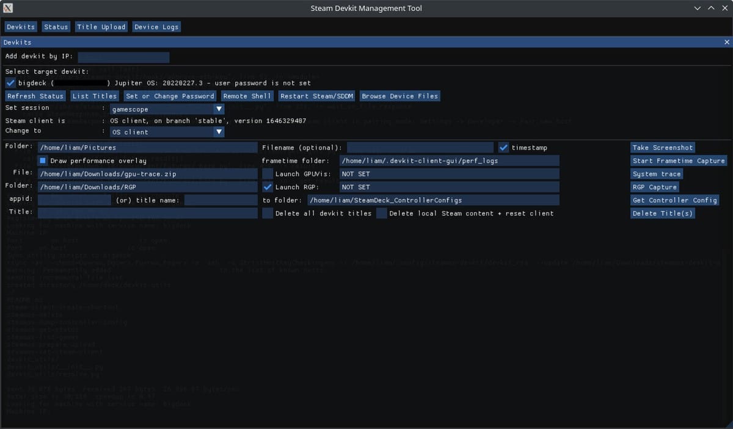Open the Devkits tab
The image size is (733, 429).
tap(21, 27)
